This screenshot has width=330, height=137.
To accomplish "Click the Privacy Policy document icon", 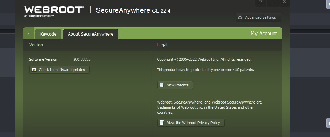I will [x=162, y=123].
